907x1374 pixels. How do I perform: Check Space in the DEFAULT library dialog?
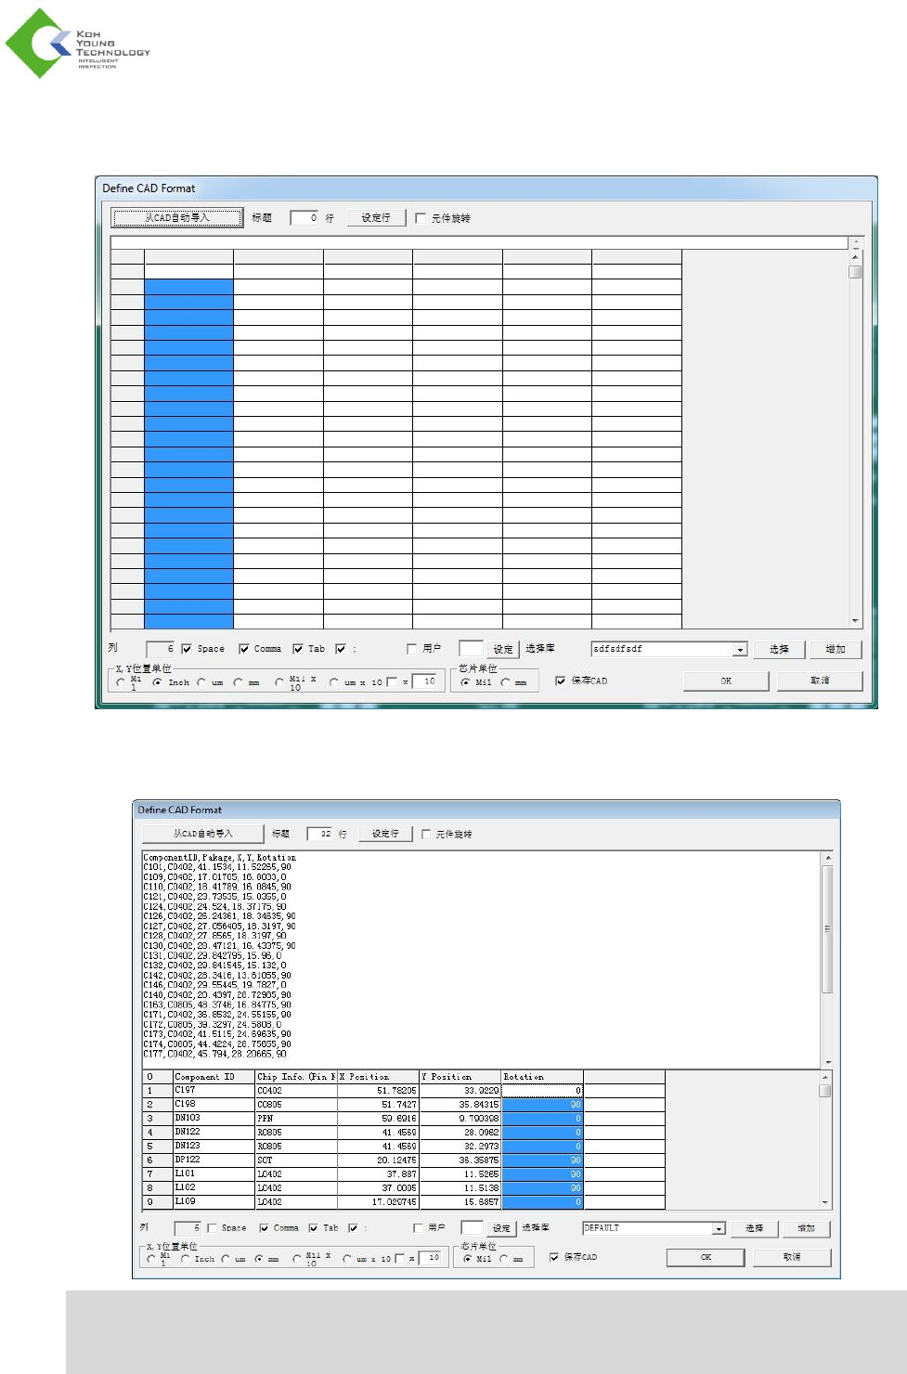pos(213,1228)
